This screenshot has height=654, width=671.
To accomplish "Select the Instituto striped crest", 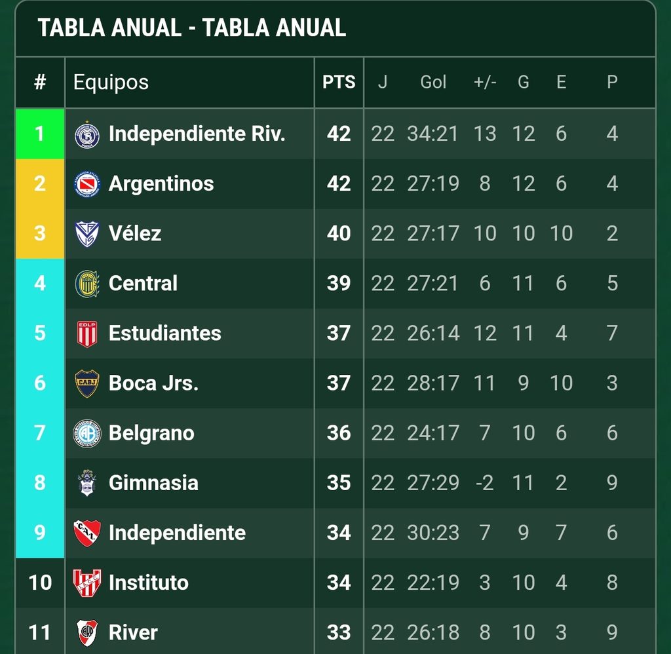I will (x=87, y=583).
